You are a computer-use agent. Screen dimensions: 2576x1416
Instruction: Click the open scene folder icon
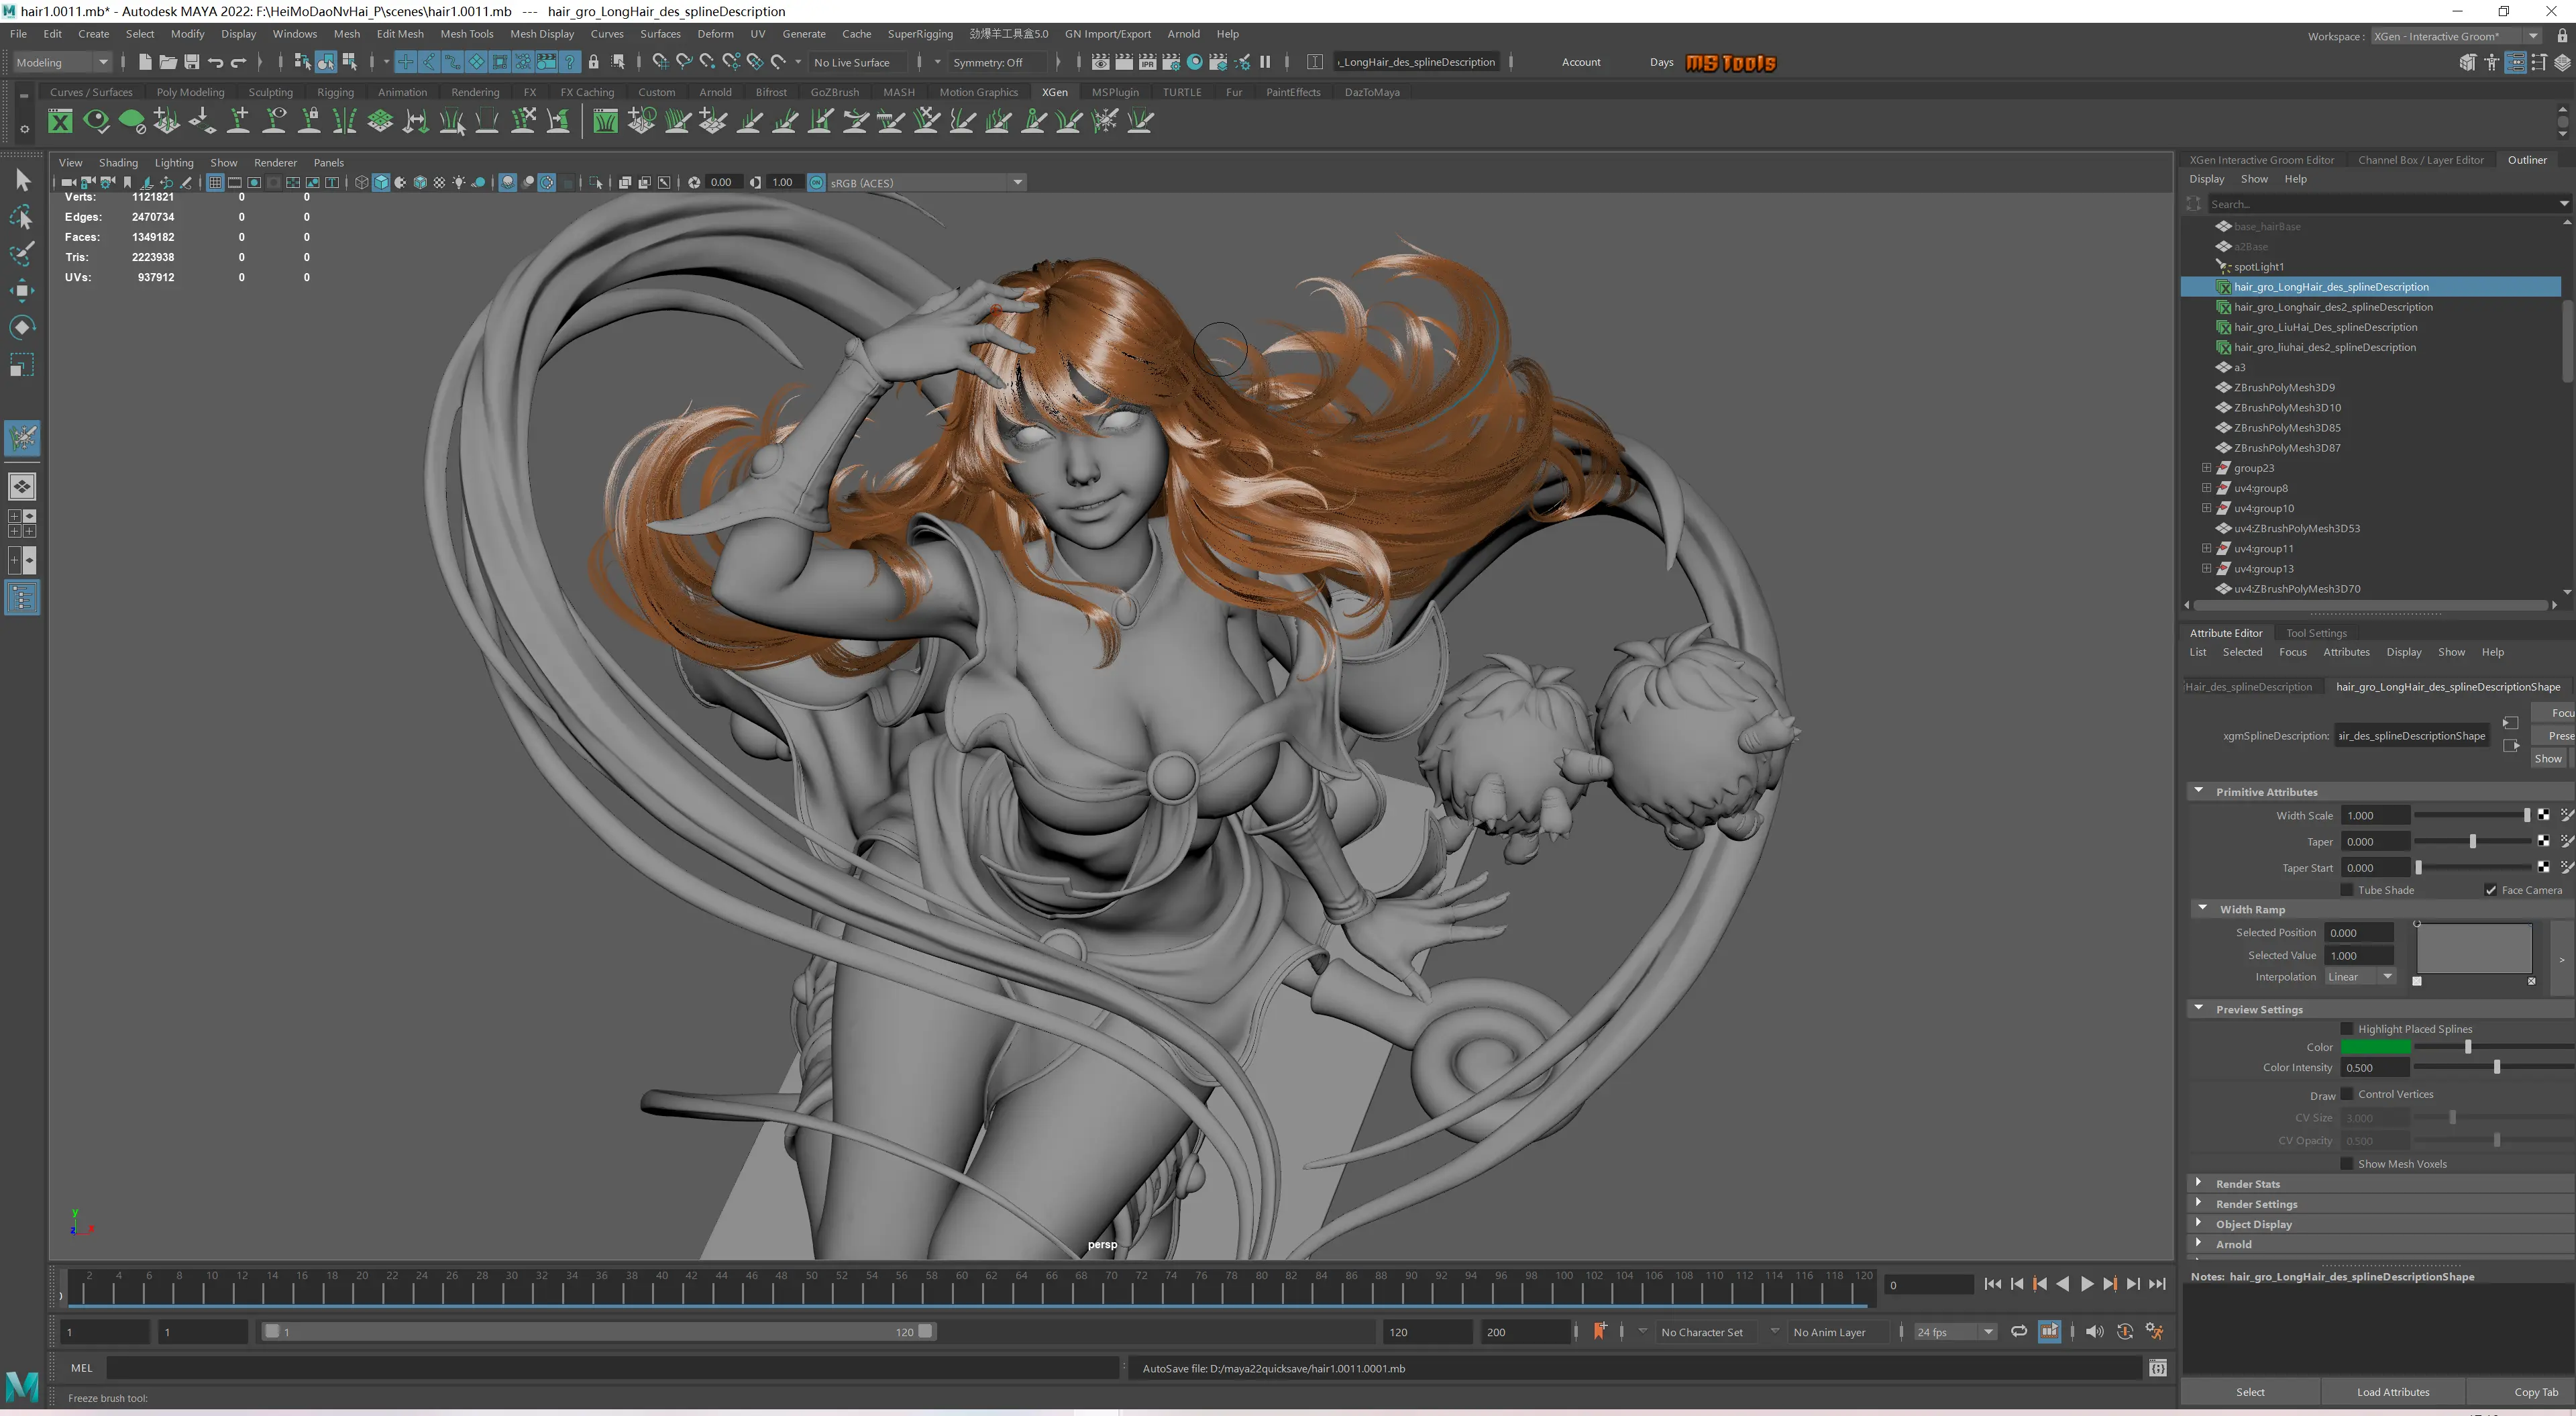[x=168, y=62]
